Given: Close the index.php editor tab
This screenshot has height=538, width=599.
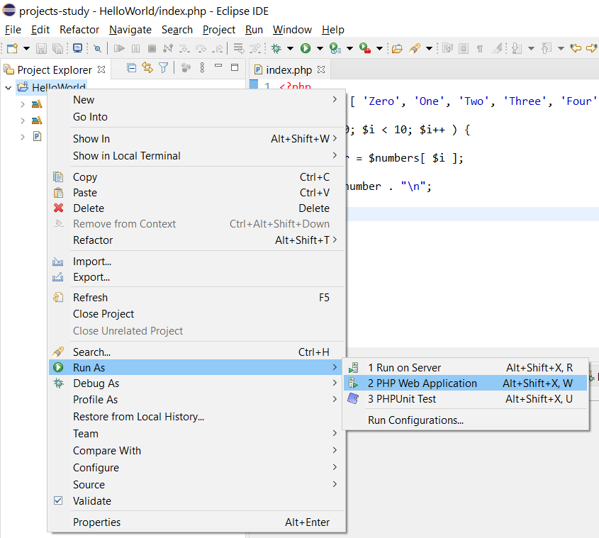Looking at the screenshot, I should coord(321,69).
